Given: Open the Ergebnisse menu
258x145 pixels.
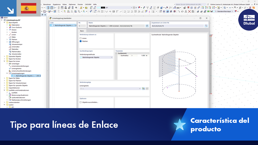Looking at the screenshot, I should 57,5.
